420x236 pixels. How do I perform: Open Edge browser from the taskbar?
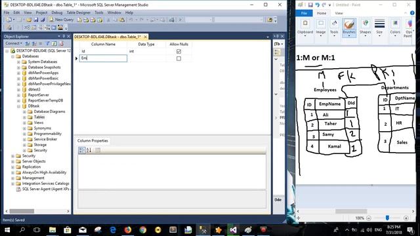click(x=113, y=230)
